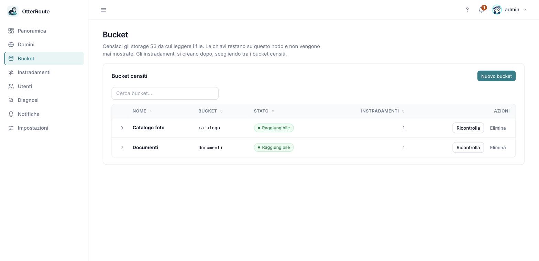
Task: Sort table by BUCKET column
Action: [210, 111]
